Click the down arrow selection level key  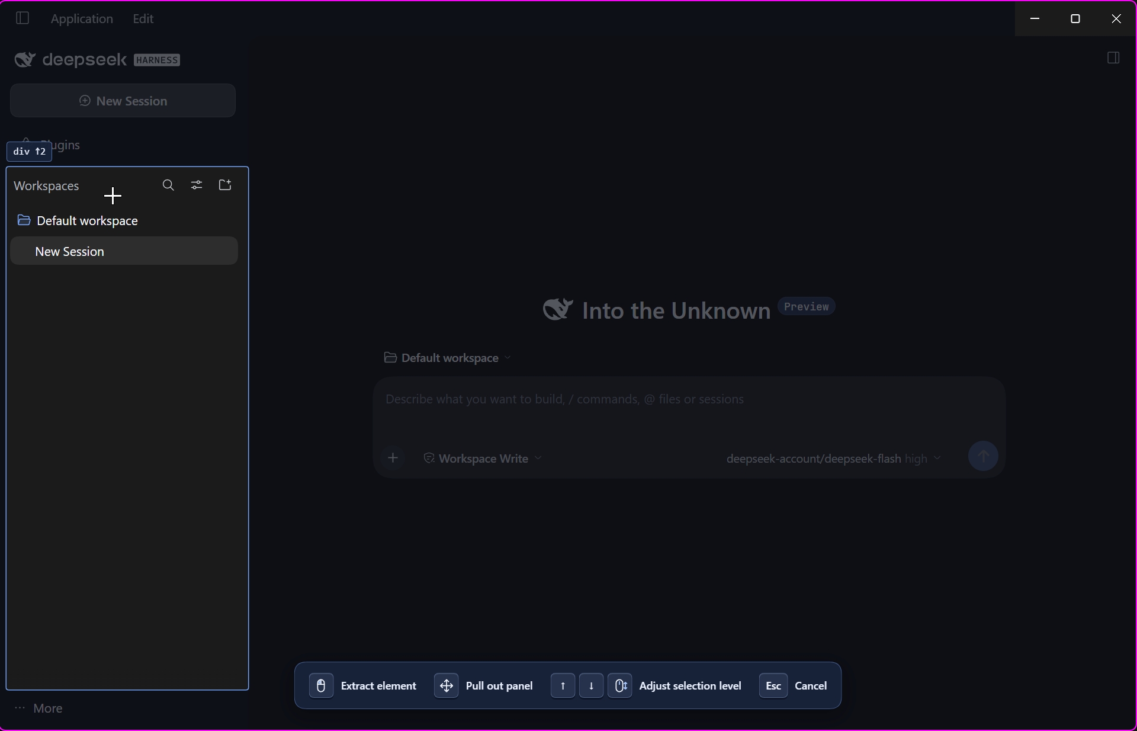[591, 685]
